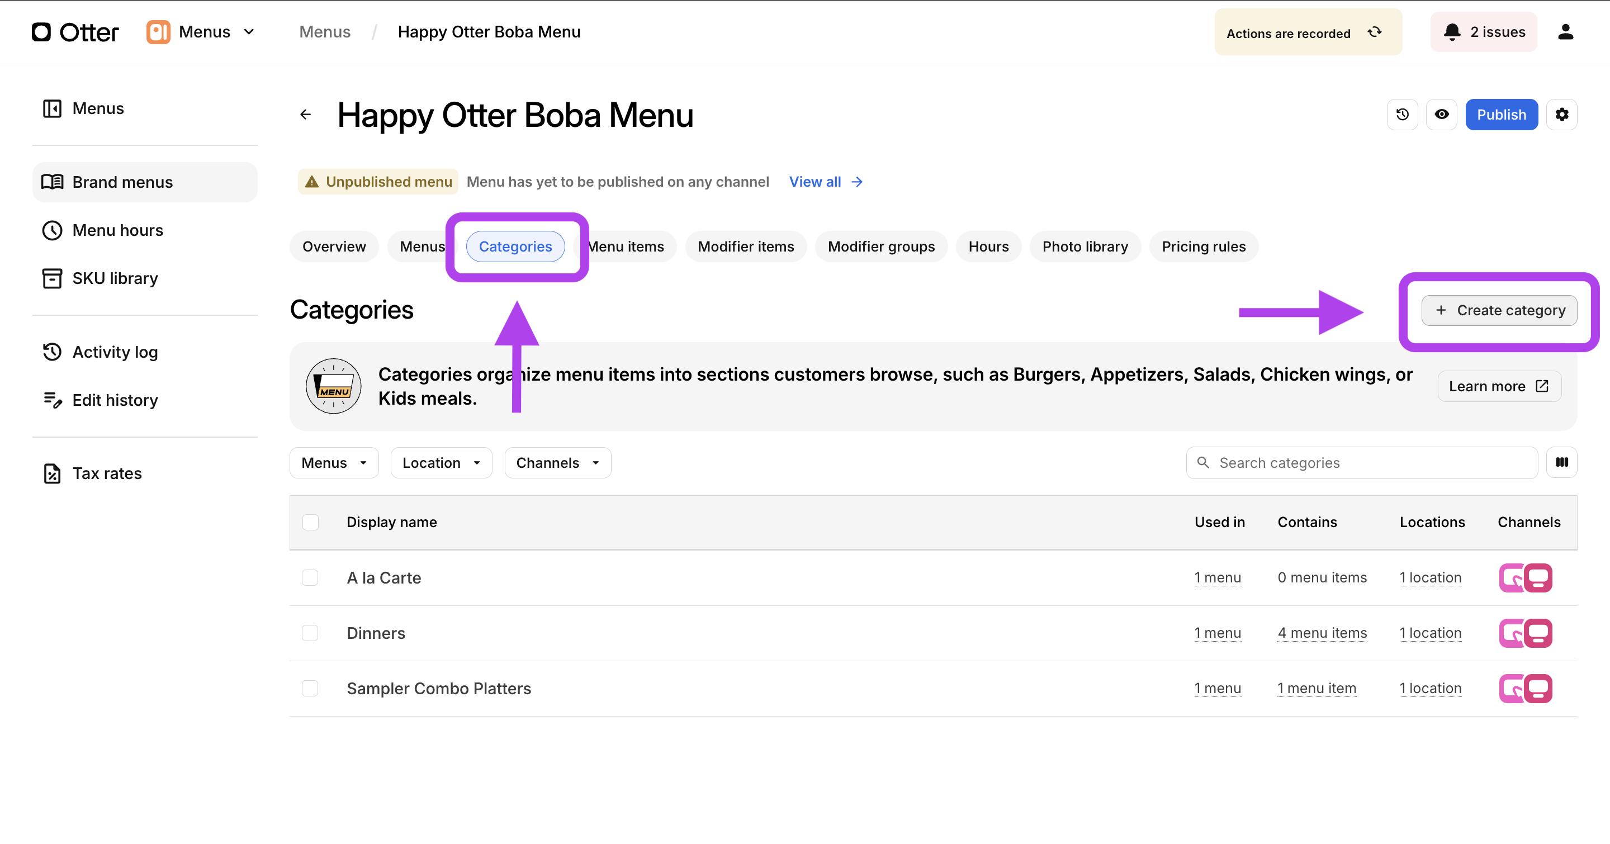Open the version history clock icon

coord(1403,115)
